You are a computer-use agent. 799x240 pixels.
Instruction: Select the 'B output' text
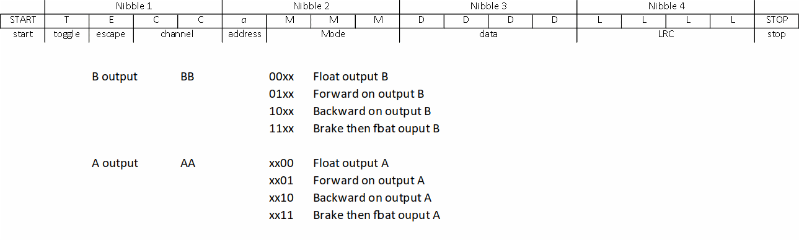pyautogui.click(x=115, y=77)
